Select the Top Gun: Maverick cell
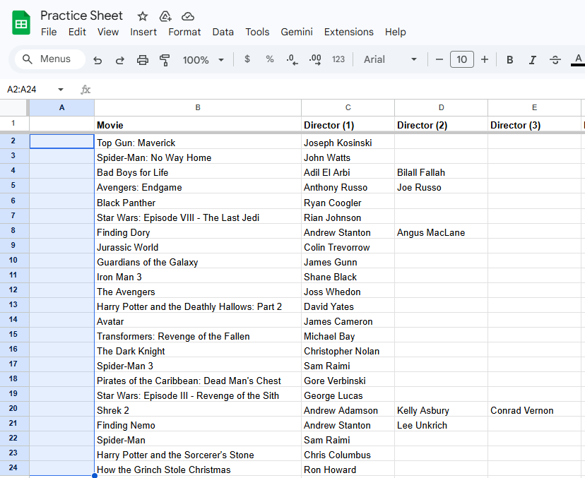Image resolution: width=585 pixels, height=478 pixels. [198, 143]
